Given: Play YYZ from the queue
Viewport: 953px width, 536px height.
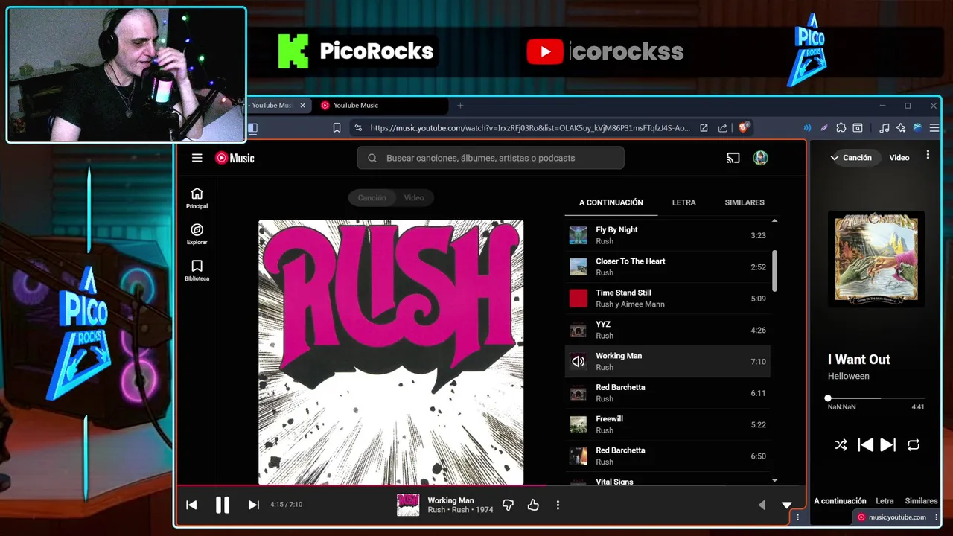Looking at the screenshot, I should pyautogui.click(x=667, y=330).
